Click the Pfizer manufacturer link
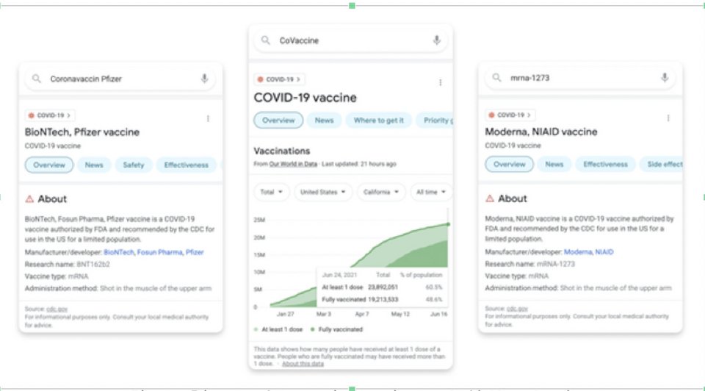The width and height of the screenshot is (705, 391). click(x=195, y=252)
